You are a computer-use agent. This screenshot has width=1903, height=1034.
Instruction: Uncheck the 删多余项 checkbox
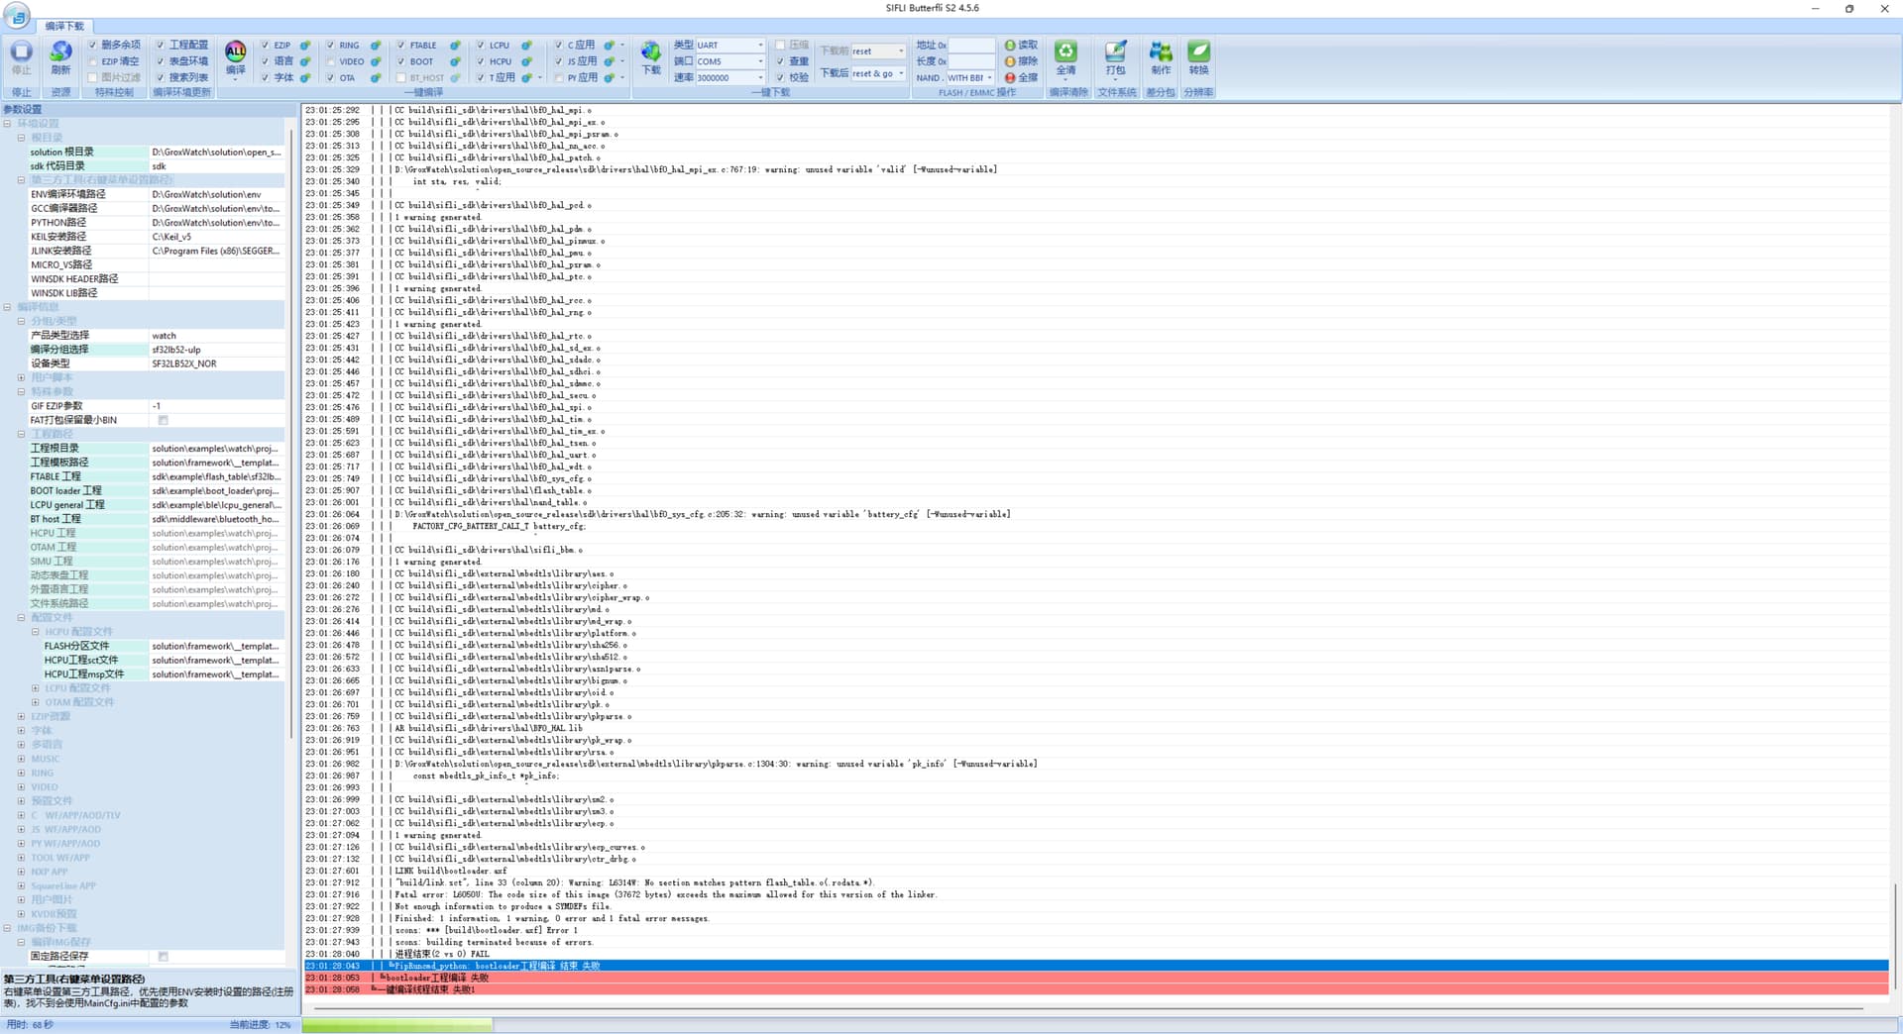(x=93, y=45)
